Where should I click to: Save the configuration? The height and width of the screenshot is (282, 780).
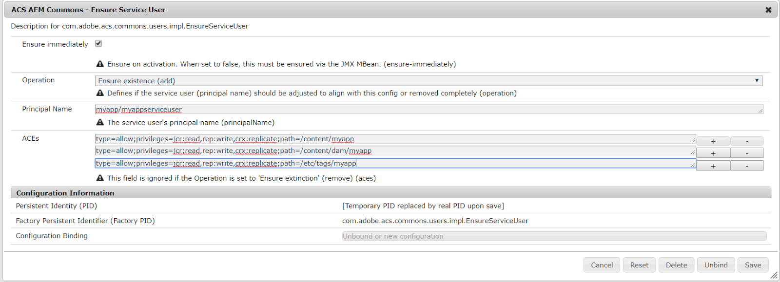[753, 265]
